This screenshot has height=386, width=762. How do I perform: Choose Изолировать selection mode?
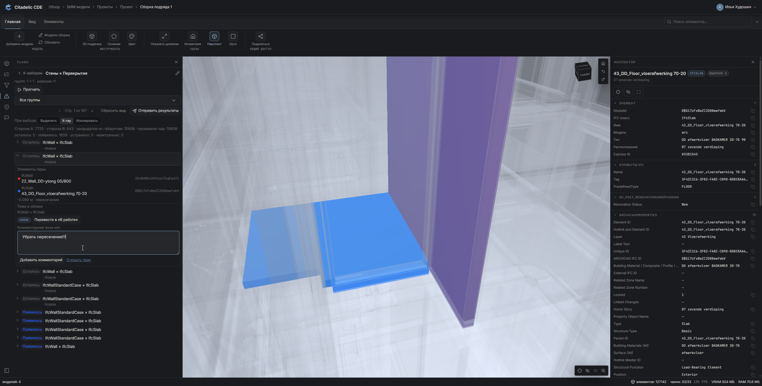pos(87,121)
